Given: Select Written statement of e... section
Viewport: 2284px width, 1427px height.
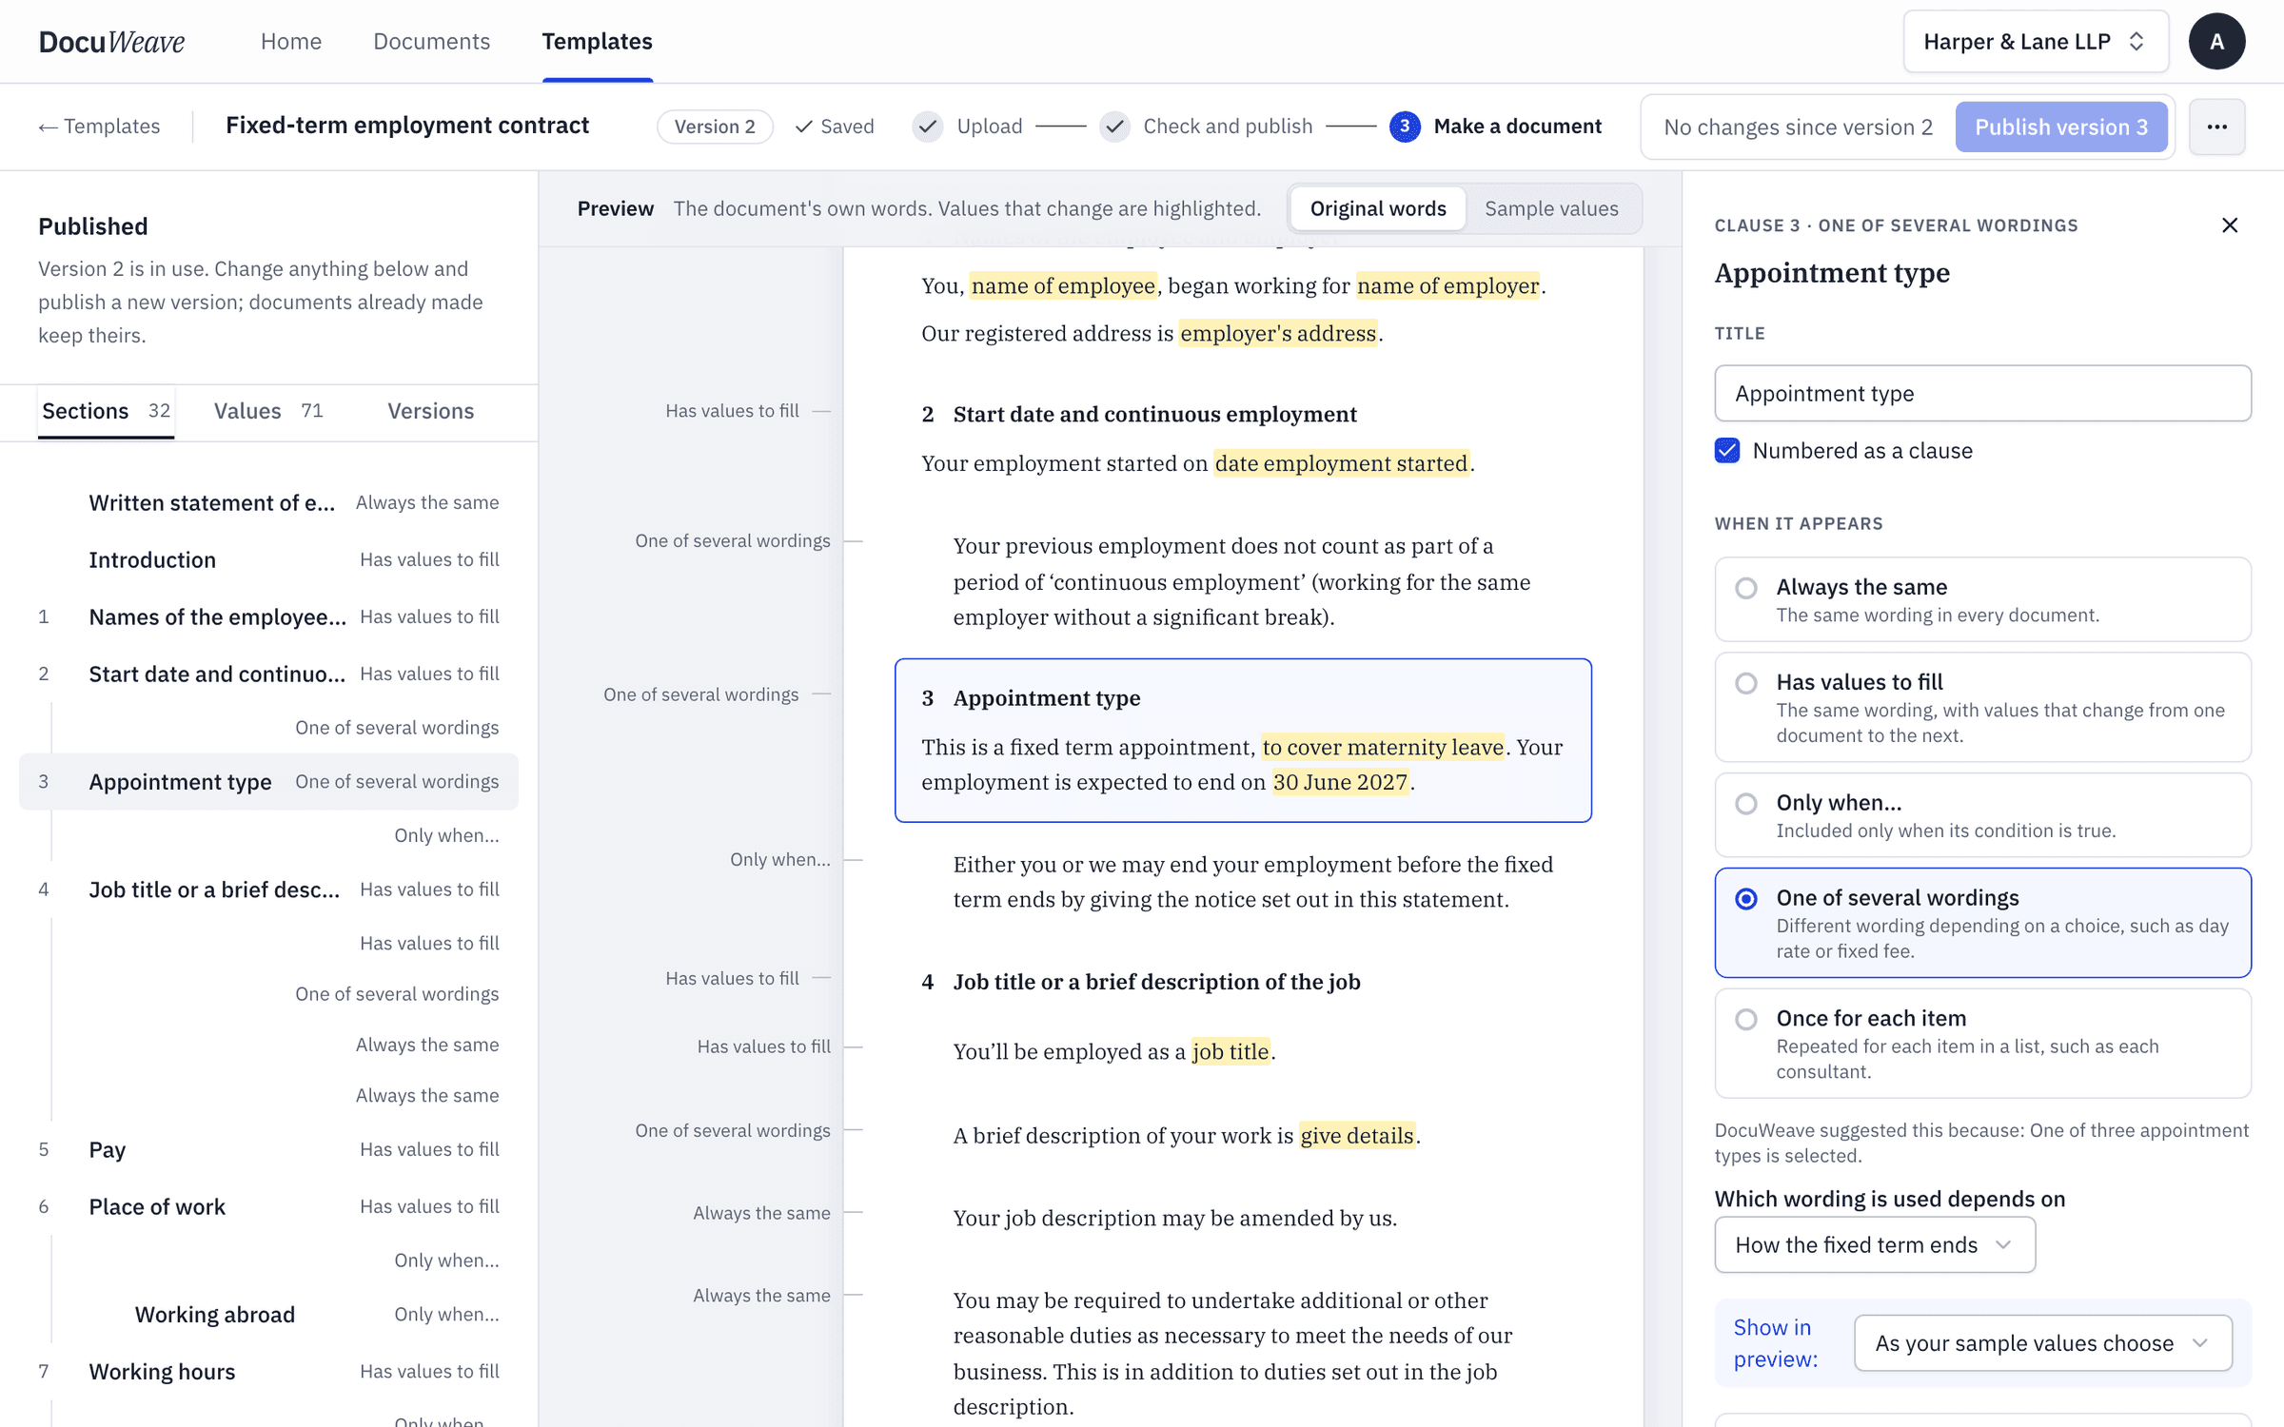Looking at the screenshot, I should (268, 502).
